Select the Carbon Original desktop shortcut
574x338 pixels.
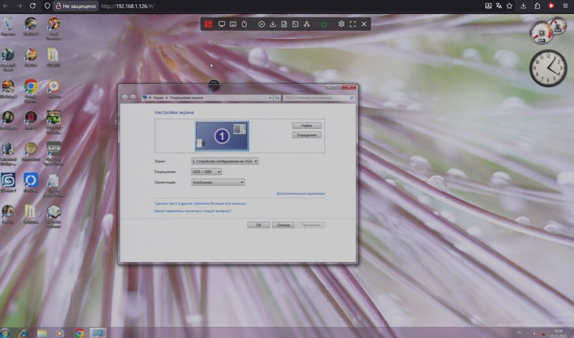pyautogui.click(x=53, y=123)
